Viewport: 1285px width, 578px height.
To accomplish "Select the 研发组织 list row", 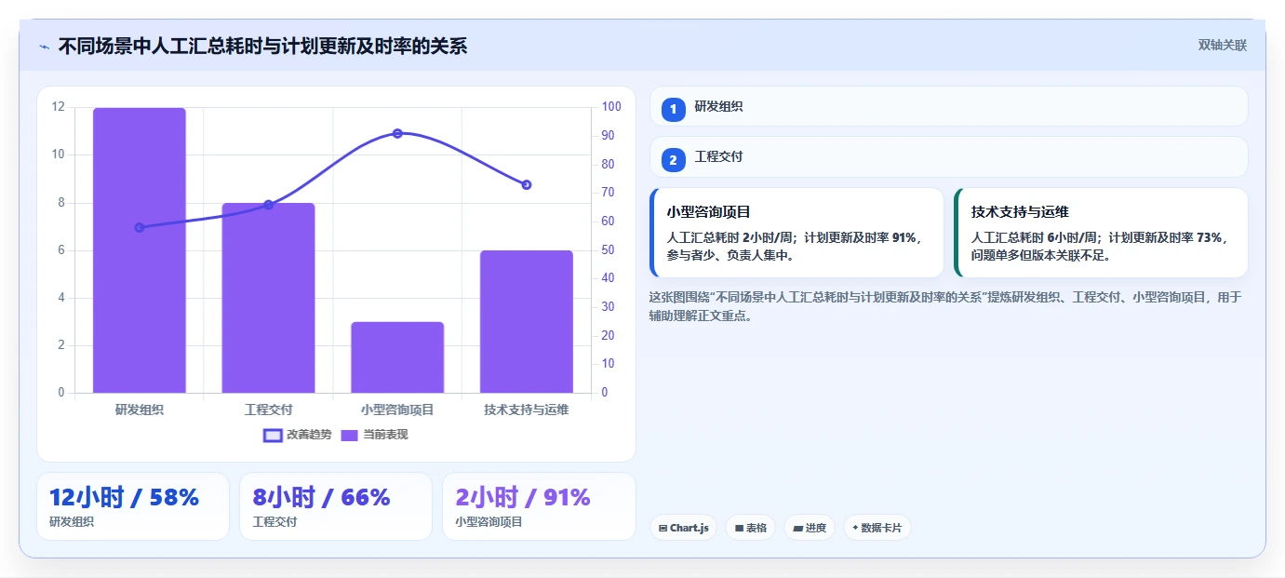I will [x=948, y=106].
